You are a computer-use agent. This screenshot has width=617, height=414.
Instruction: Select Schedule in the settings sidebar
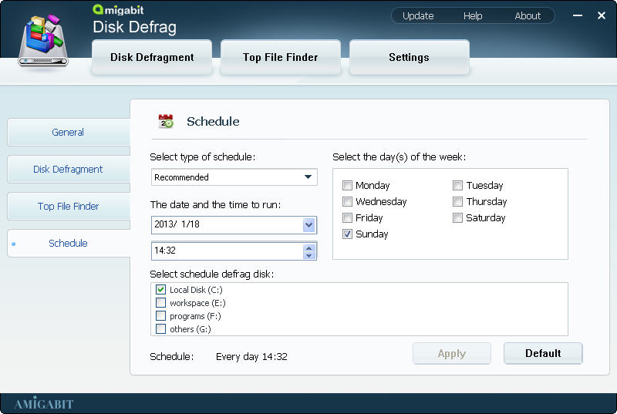tap(68, 243)
